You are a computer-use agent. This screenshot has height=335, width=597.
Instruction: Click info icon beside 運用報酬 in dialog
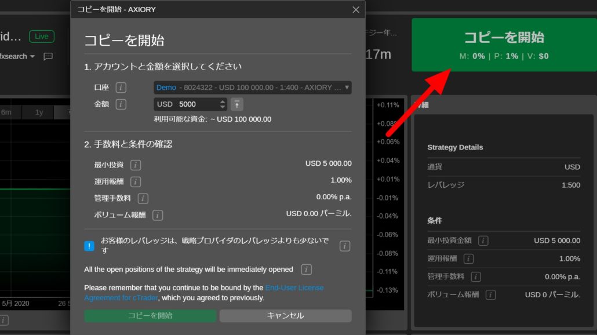[x=136, y=181]
